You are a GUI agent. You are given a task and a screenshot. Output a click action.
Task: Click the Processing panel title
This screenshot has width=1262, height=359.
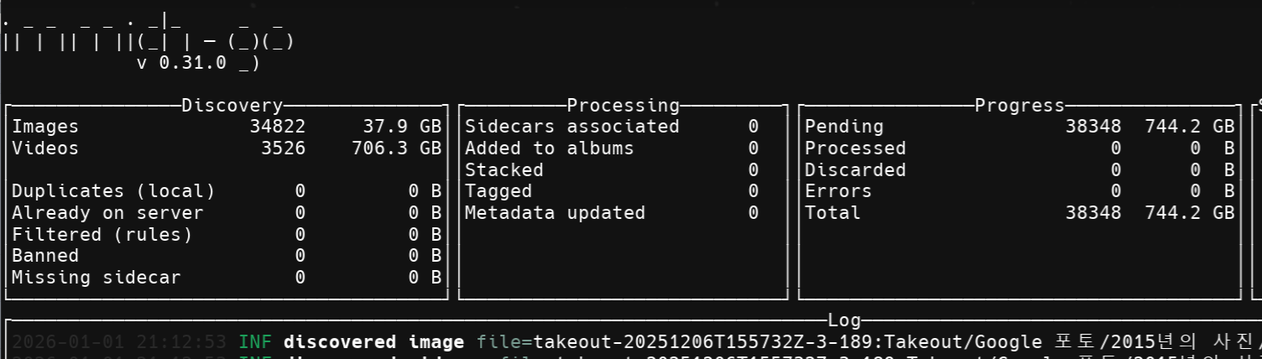click(623, 106)
